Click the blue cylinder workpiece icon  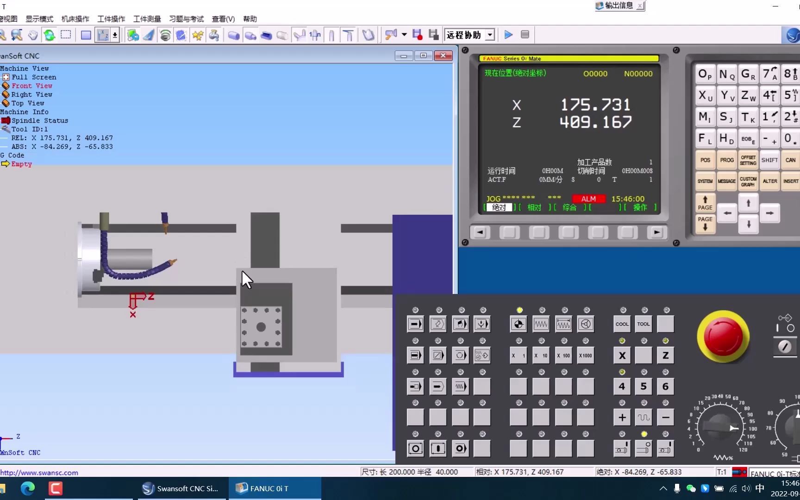(234, 35)
